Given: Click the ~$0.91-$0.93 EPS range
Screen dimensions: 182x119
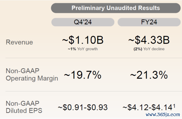Looking at the screenshot, I should pos(83,107).
